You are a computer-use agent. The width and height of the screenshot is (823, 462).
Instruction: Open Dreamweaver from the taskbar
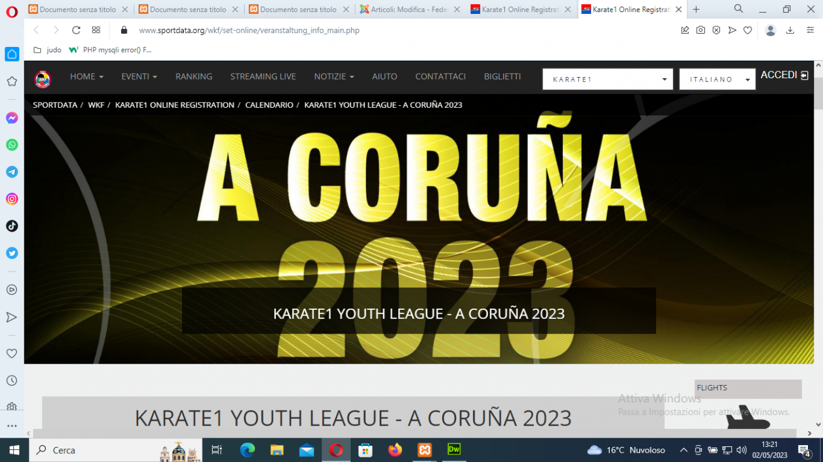pos(454,450)
